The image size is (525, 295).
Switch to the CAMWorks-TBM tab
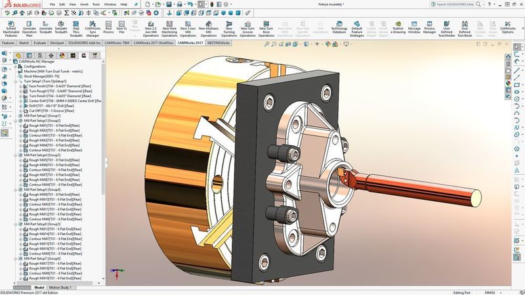(117, 43)
